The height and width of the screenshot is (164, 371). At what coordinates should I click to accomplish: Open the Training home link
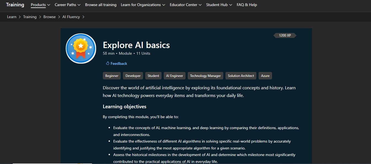pyautogui.click(x=15, y=5)
